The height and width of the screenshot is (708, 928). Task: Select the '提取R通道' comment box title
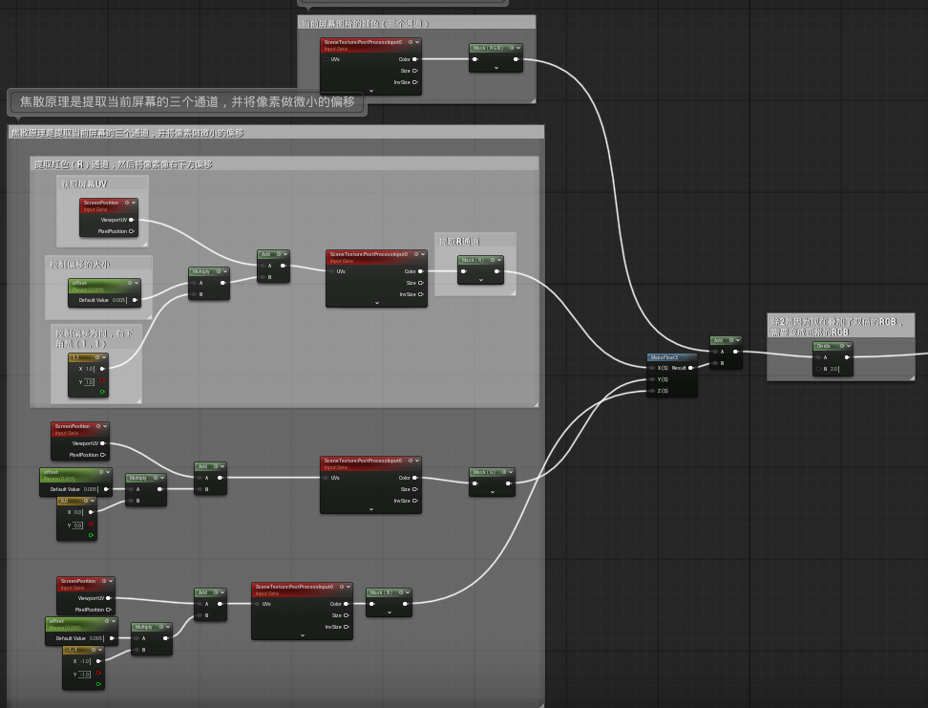[x=459, y=242]
